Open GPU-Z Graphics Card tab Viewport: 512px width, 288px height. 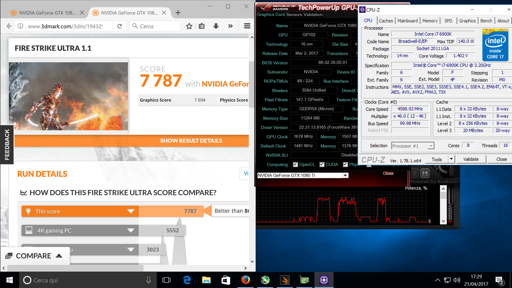click(x=271, y=14)
